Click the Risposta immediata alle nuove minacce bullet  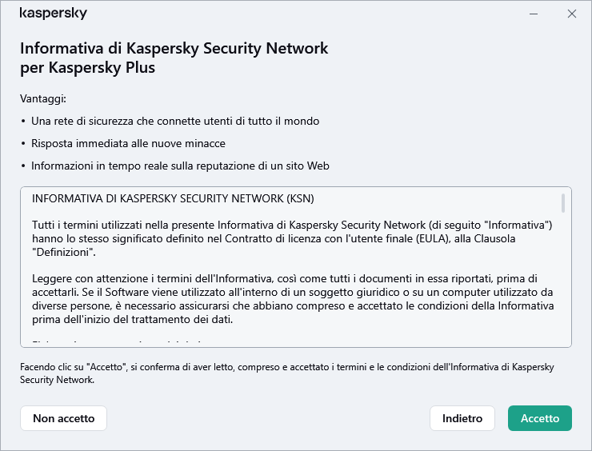coord(128,143)
